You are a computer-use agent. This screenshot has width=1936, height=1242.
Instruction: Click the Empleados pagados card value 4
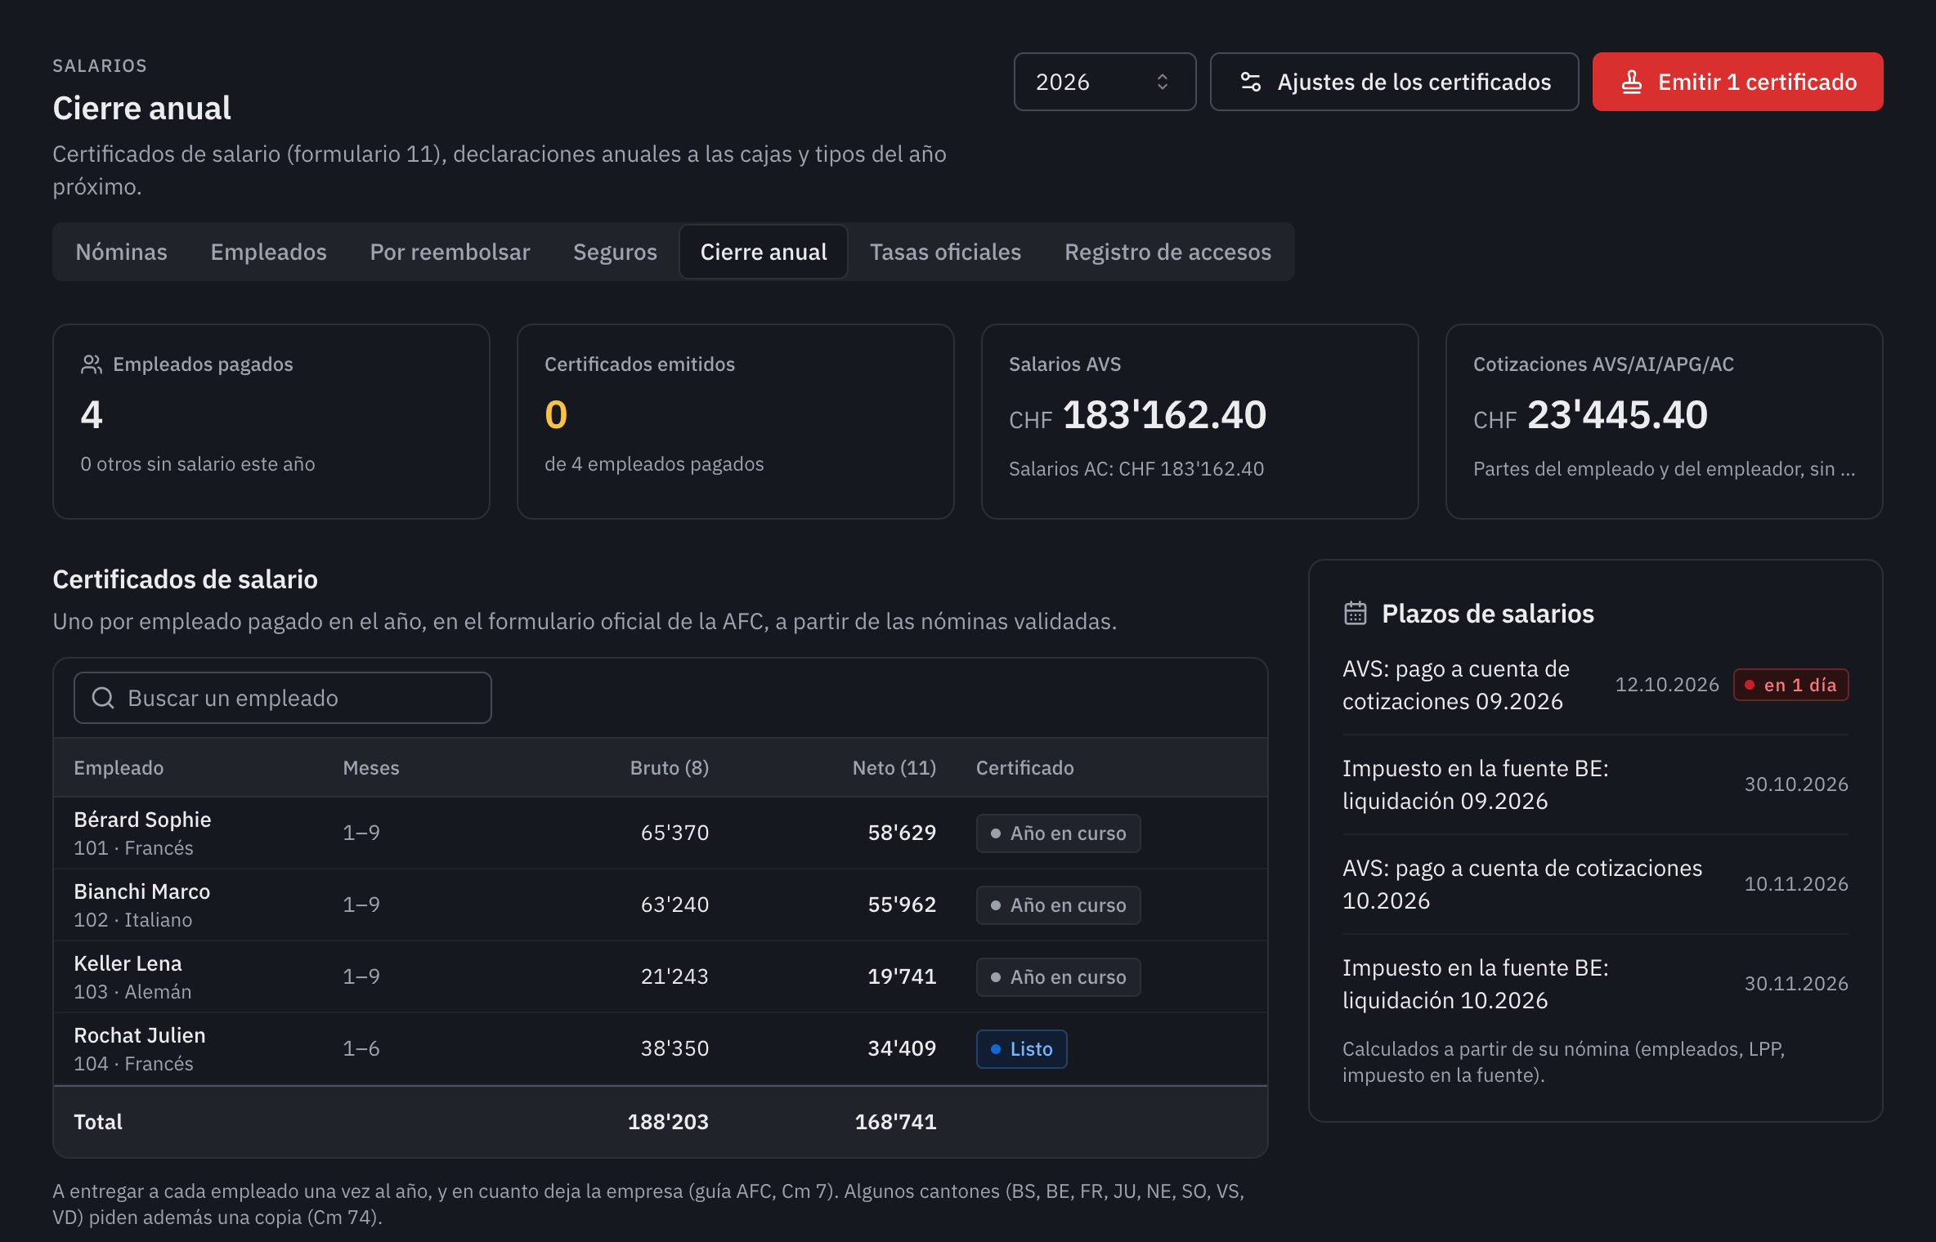92,415
